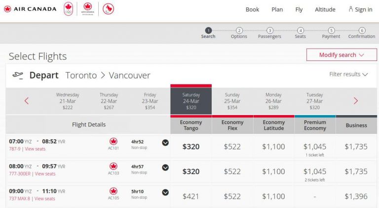
Task: Open the Modify search dropdown
Action: click(341, 55)
